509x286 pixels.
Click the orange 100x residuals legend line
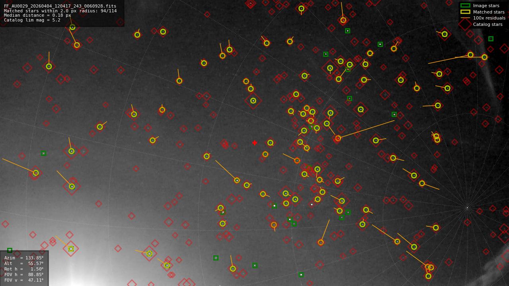click(465, 18)
